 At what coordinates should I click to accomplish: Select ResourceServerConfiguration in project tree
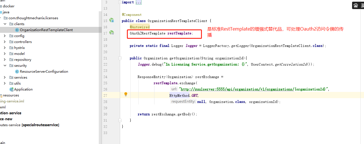pyautogui.click(x=44, y=72)
